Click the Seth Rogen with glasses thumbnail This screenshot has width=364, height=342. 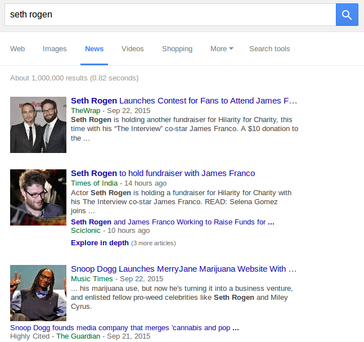pos(38,197)
